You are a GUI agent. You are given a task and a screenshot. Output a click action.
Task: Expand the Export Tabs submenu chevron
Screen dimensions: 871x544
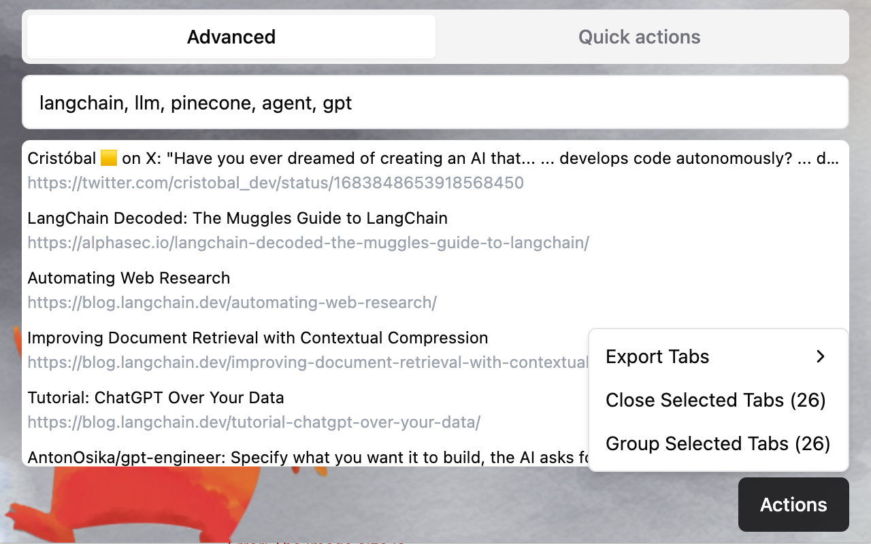tap(821, 356)
